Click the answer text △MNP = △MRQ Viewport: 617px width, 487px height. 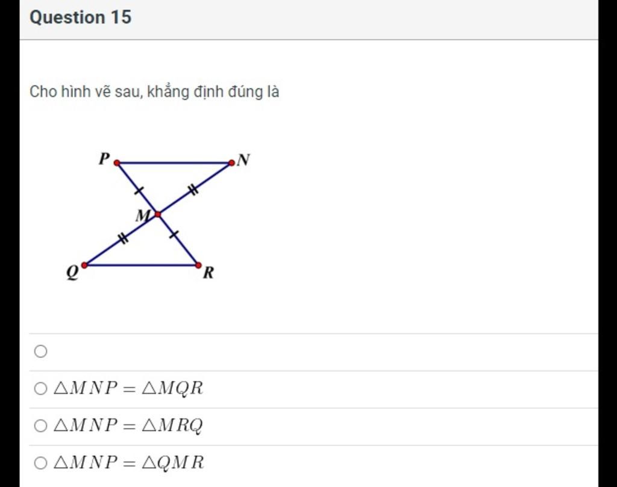pyautogui.click(x=128, y=425)
